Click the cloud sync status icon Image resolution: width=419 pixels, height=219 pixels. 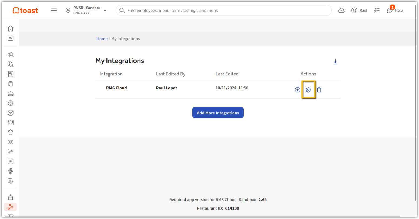(341, 10)
